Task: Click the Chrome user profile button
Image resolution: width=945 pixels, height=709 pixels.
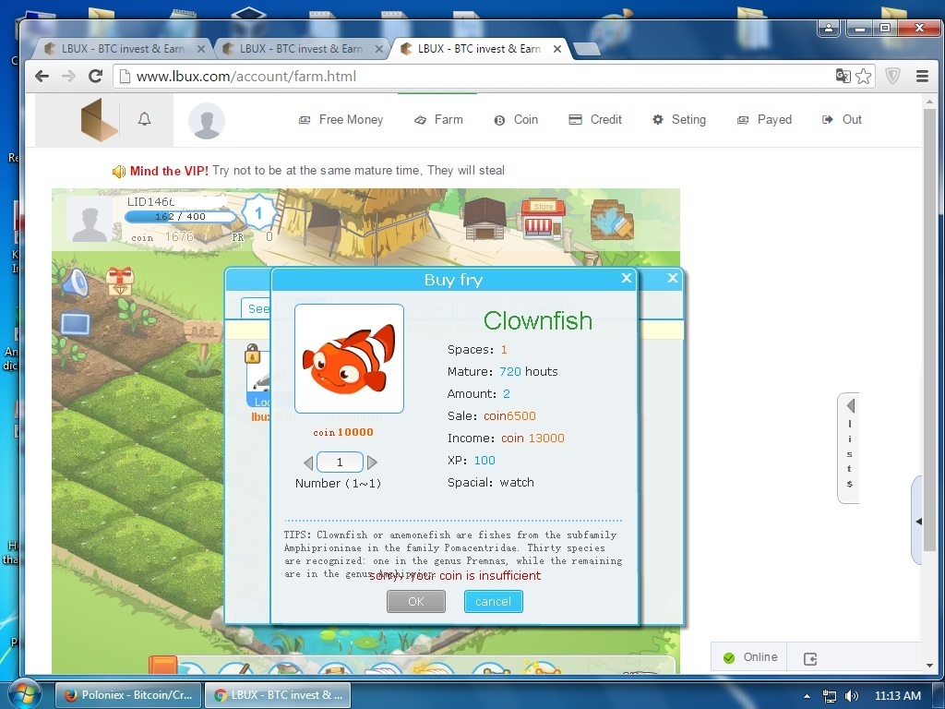Action: (x=829, y=29)
